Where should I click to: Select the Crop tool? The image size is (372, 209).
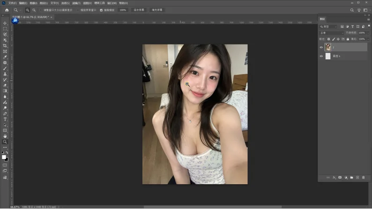click(5, 46)
